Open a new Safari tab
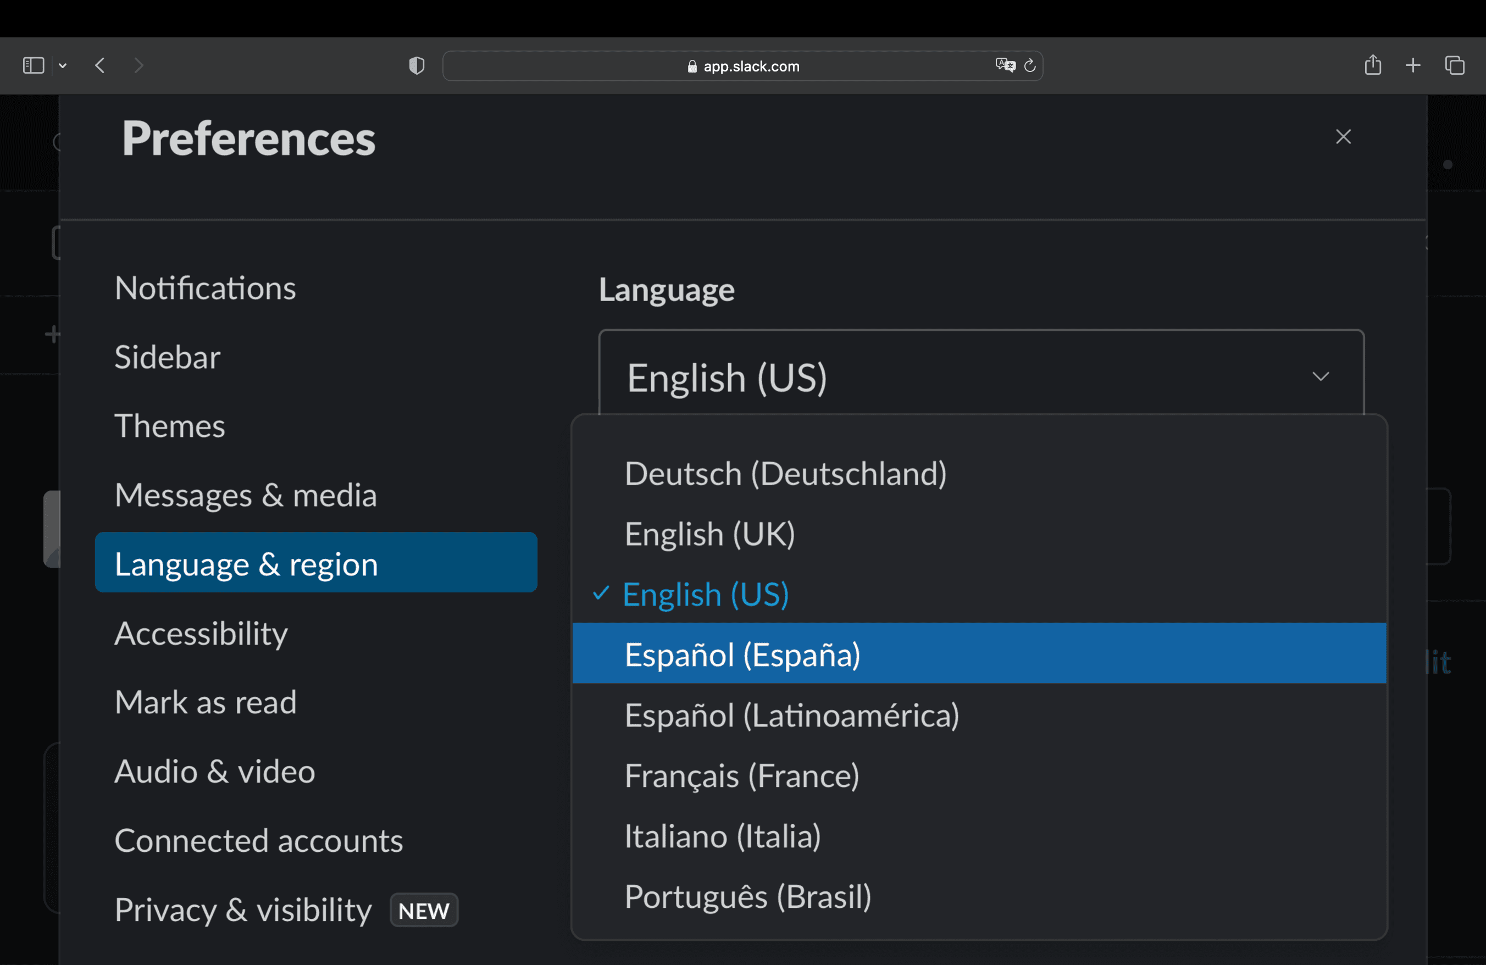The image size is (1486, 965). [1413, 65]
